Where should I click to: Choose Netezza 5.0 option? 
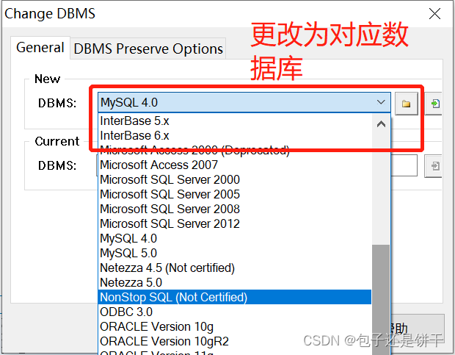[x=234, y=283]
